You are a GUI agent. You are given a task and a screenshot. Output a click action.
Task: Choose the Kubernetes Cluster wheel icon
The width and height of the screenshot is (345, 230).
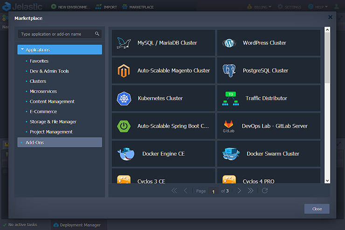click(124, 98)
